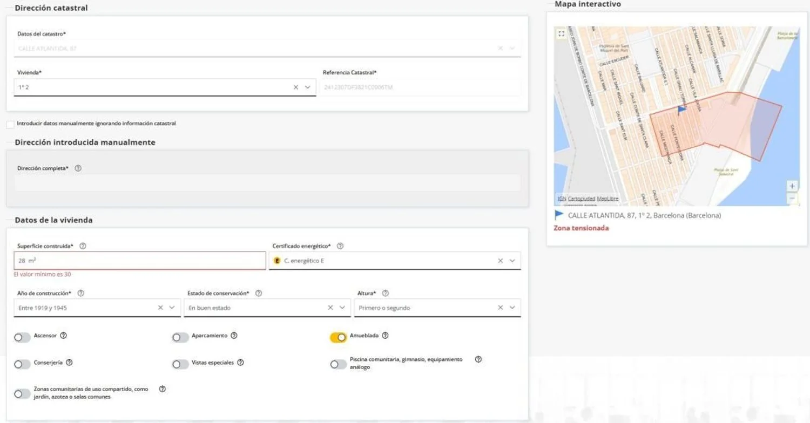This screenshot has height=423, width=810.
Task: Toggle the Piscina comunitaria, gimnasio switch
Action: click(338, 365)
